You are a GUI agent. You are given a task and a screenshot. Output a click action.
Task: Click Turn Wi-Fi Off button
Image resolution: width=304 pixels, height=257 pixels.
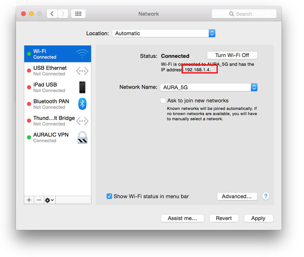232,55
